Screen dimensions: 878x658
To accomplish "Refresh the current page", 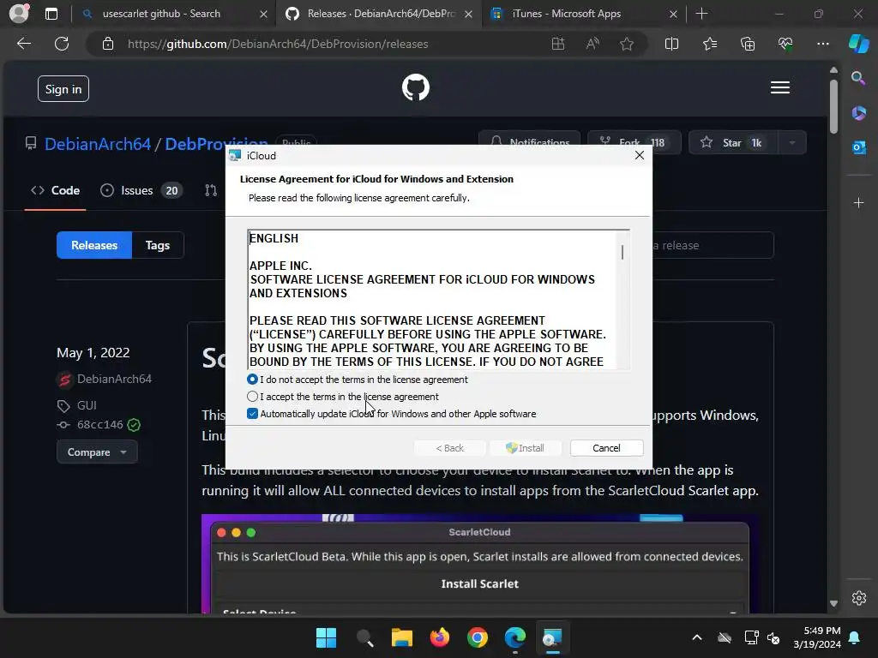I will (62, 44).
